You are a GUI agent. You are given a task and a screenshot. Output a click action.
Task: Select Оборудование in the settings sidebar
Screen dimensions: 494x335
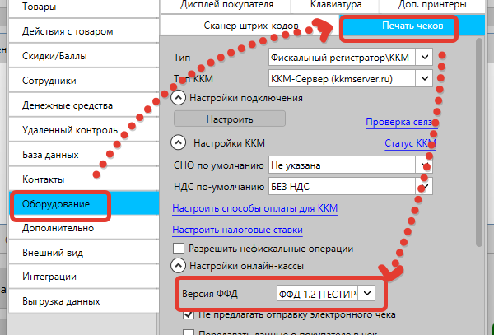57,203
